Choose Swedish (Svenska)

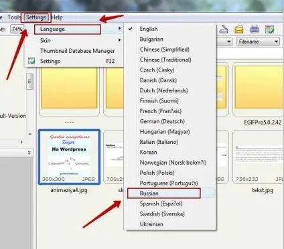coord(170,214)
